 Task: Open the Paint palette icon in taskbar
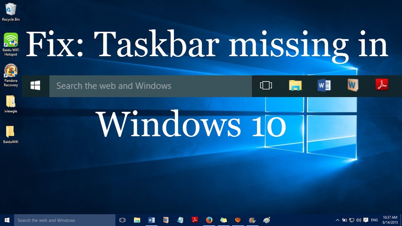[267, 220]
